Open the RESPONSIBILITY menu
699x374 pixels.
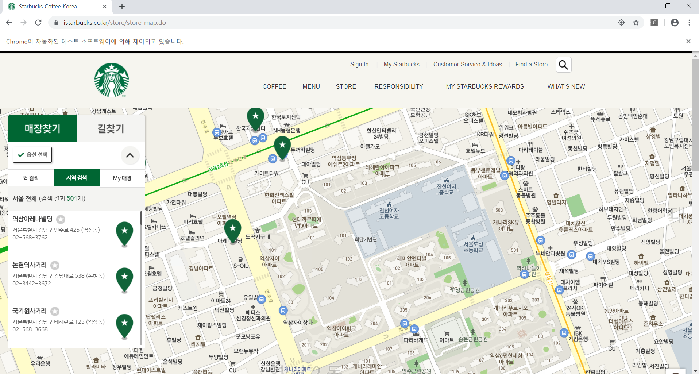tap(399, 86)
